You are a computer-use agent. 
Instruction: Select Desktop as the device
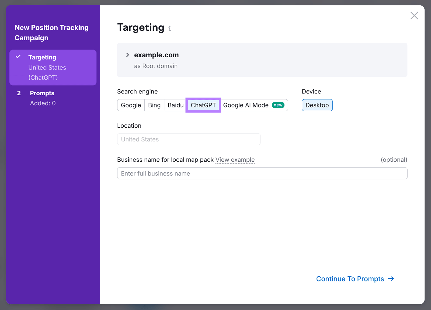[317, 105]
